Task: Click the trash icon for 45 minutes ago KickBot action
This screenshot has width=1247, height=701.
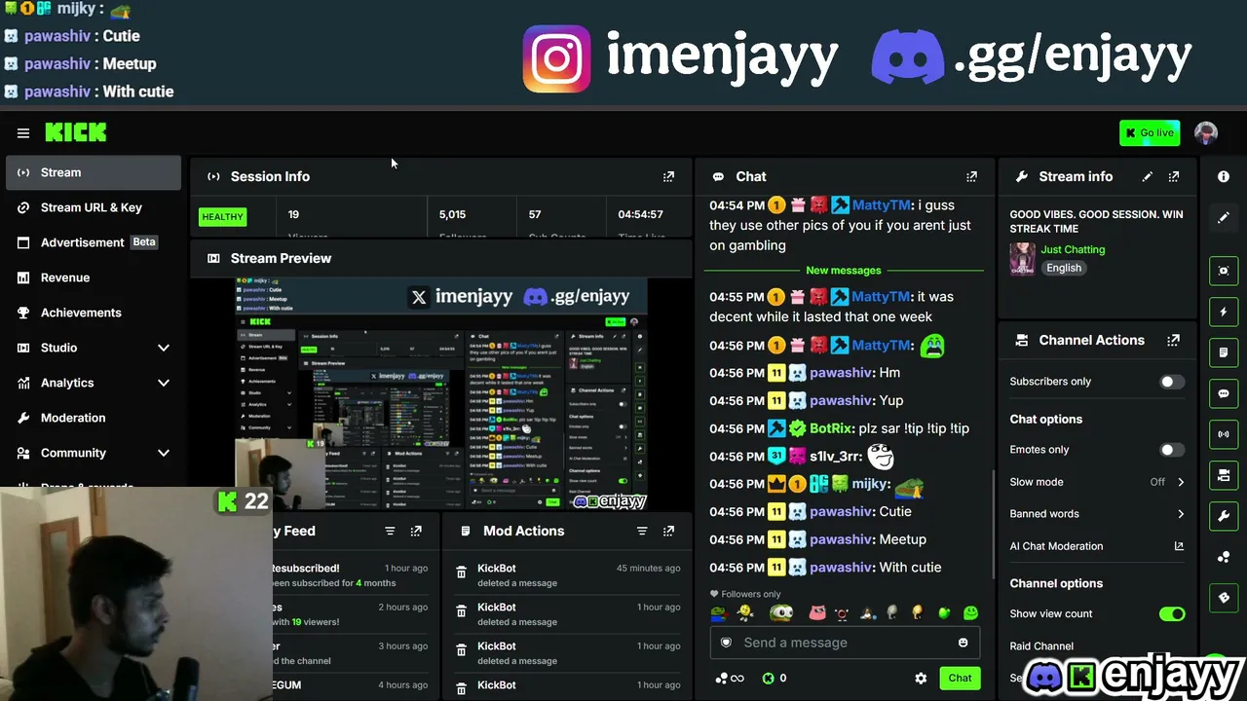Action: (x=462, y=573)
